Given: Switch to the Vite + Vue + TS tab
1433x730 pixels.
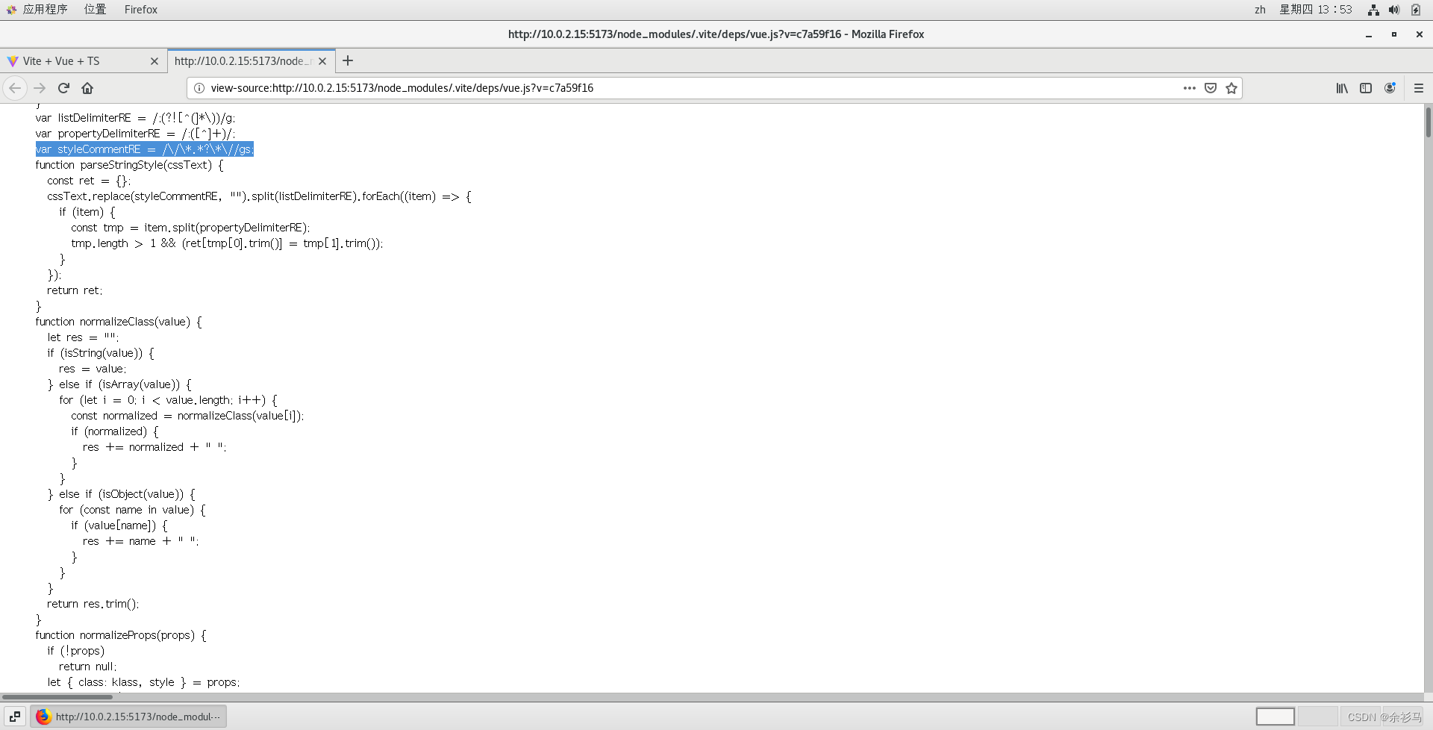Looking at the screenshot, I should tap(75, 61).
